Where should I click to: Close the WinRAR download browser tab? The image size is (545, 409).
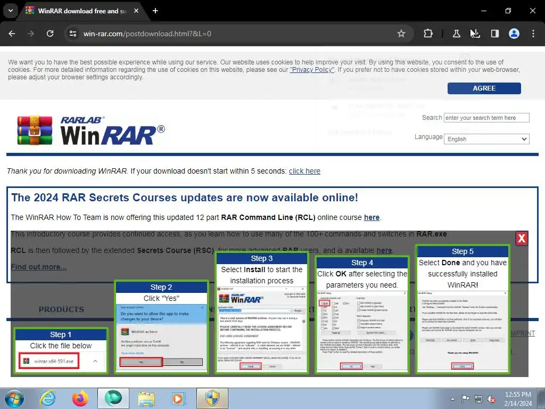tap(136, 11)
